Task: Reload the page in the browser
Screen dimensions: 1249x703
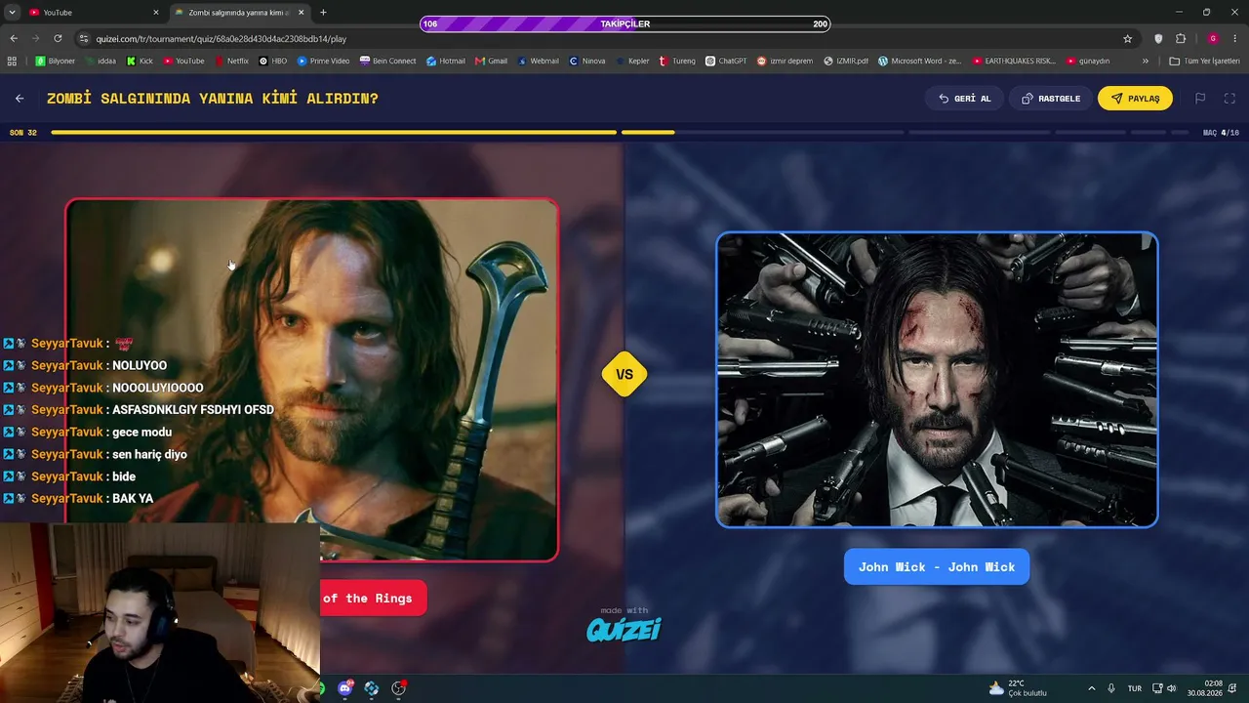Action: [x=58, y=39]
